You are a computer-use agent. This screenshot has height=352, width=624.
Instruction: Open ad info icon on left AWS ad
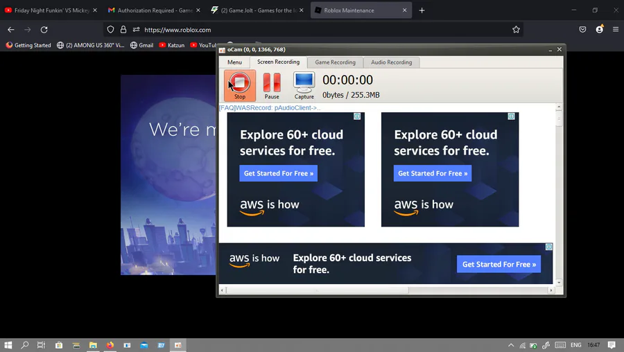[357, 116]
